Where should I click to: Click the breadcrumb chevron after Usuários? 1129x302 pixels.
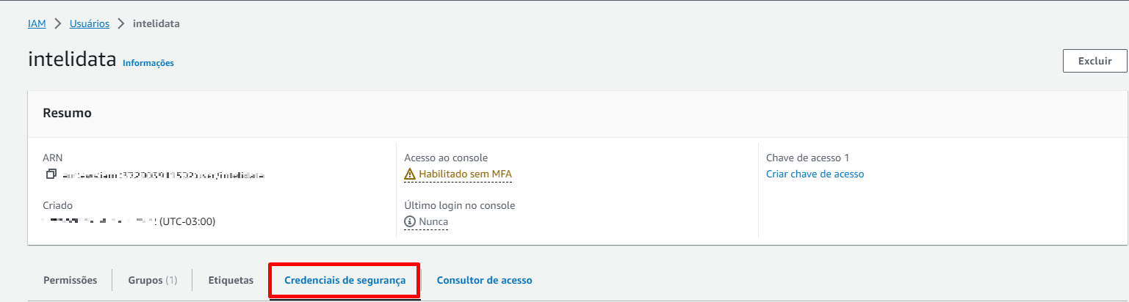(x=121, y=24)
